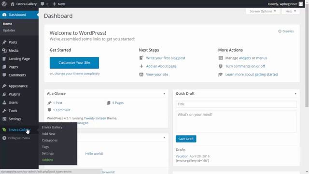Click the 1 Post link in At a Glance

[57, 103]
